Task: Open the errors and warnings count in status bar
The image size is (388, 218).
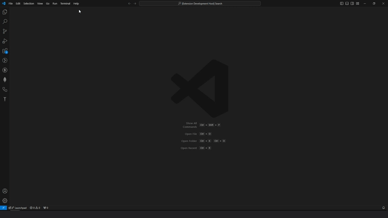Action: [35, 208]
